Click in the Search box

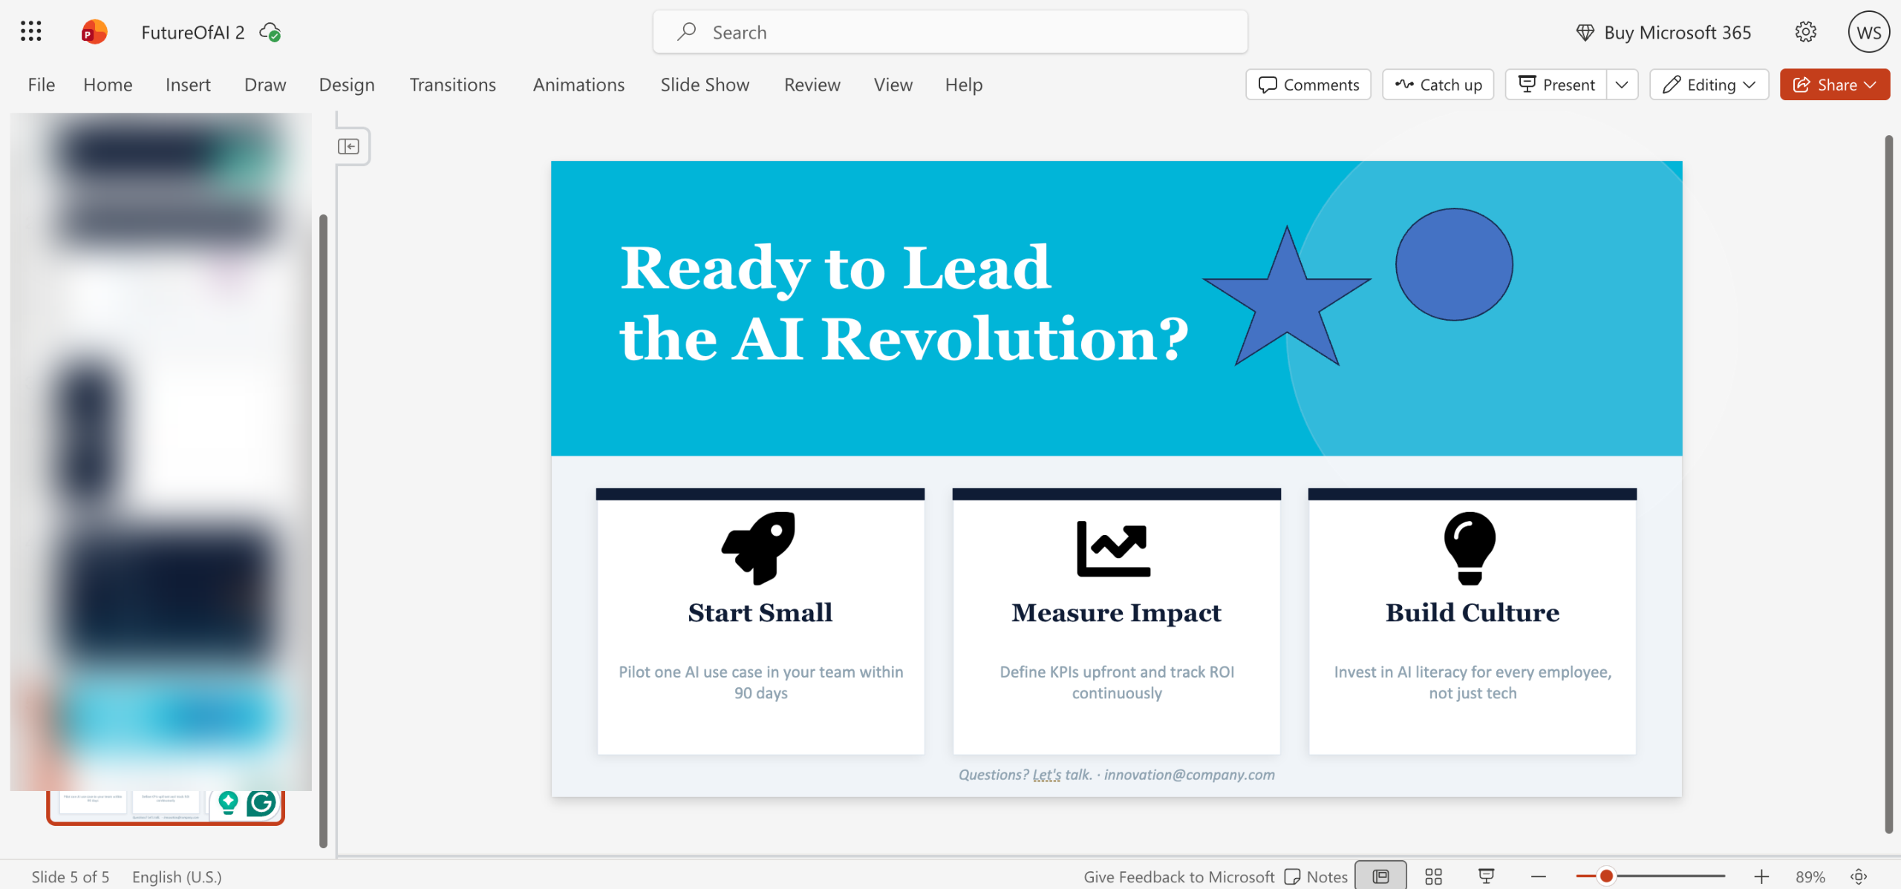click(x=950, y=32)
